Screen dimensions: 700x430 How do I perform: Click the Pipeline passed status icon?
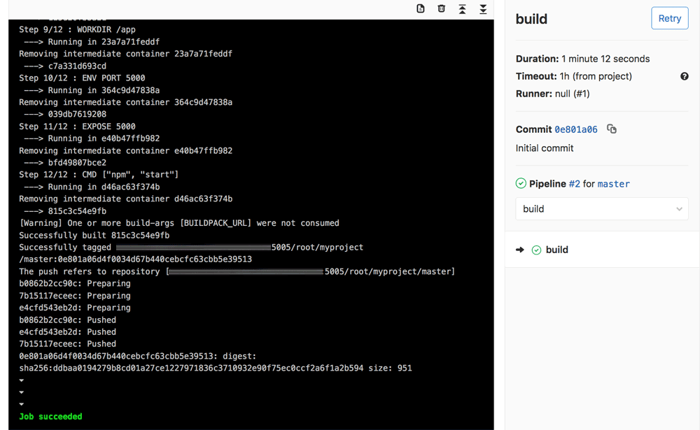pos(521,184)
